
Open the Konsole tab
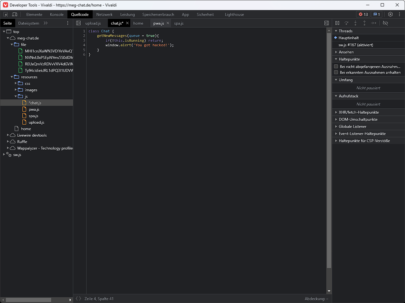pyautogui.click(x=57, y=15)
